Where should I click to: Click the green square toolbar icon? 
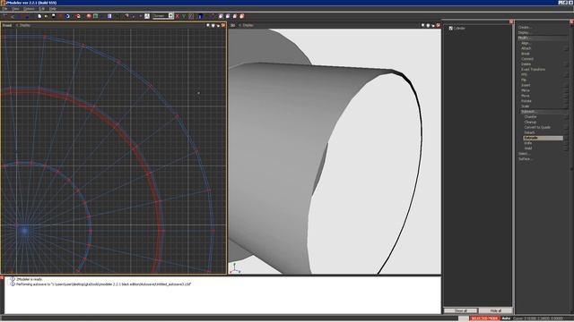click(x=96, y=16)
